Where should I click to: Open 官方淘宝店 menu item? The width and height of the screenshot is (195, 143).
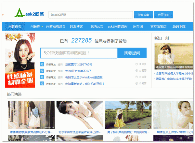[x=159, y=27]
